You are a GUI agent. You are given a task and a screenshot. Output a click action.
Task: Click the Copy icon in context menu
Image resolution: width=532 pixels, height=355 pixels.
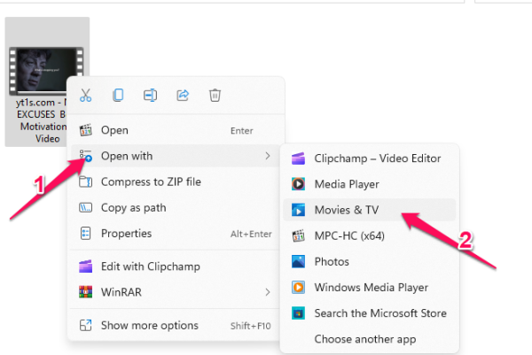(x=117, y=96)
